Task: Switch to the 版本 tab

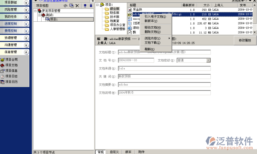Action: [x=128, y=152]
